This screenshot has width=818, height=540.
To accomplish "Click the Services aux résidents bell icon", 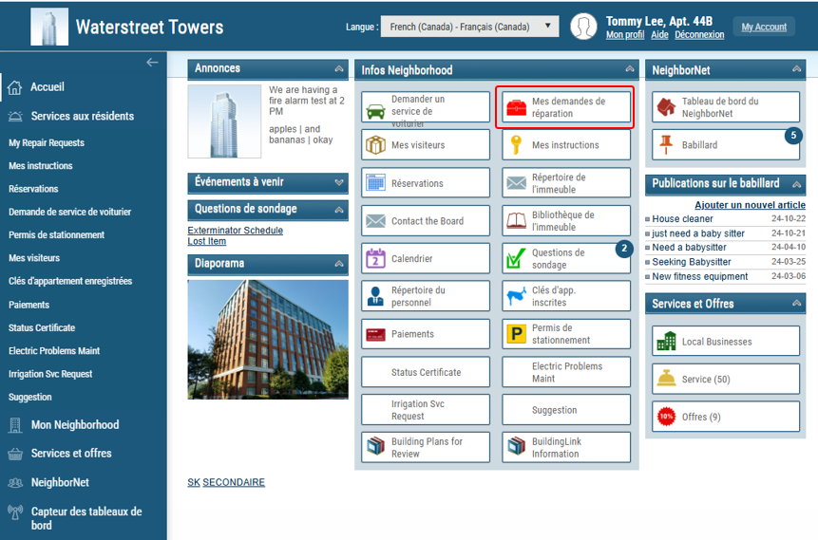I will click(15, 116).
